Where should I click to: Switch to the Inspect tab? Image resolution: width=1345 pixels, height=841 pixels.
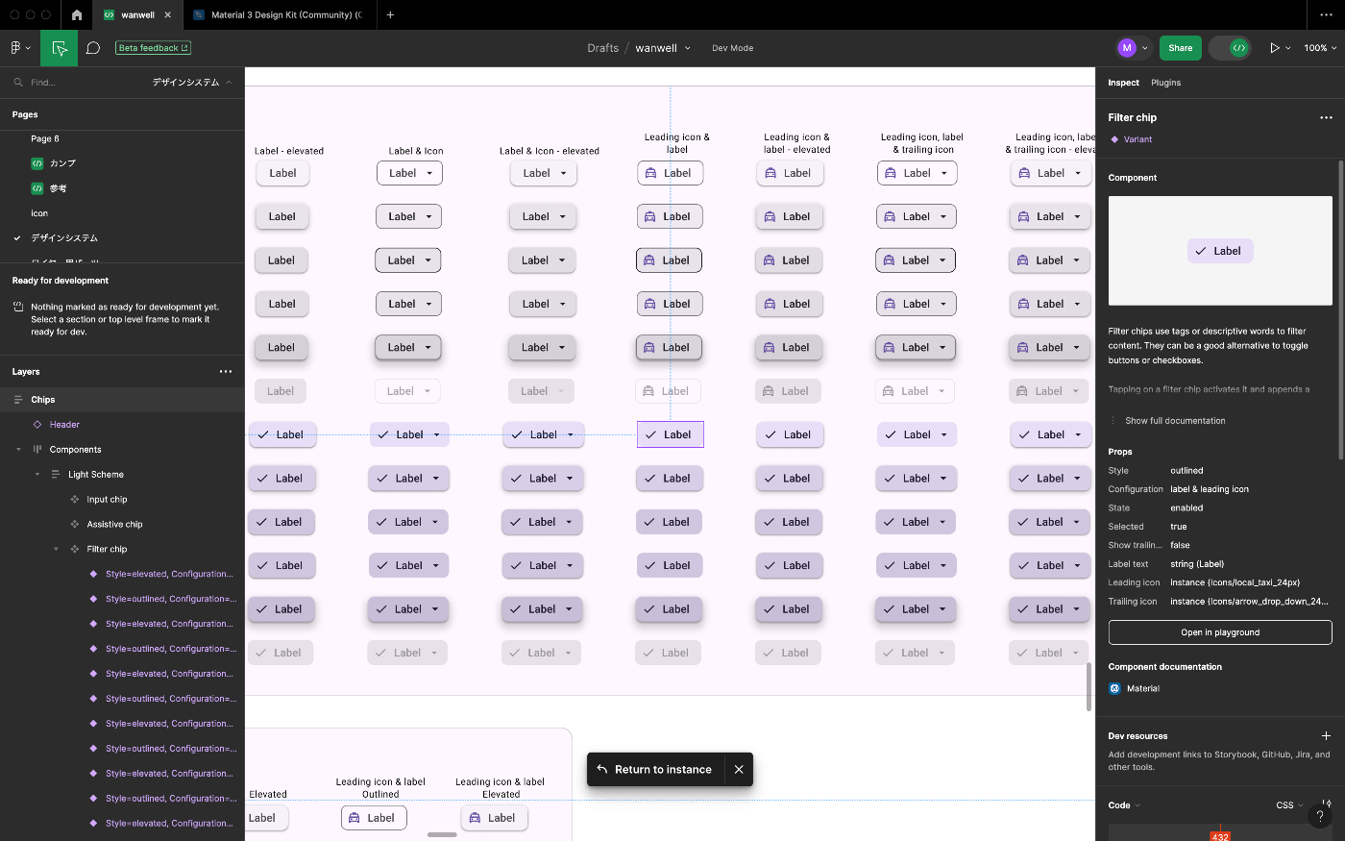tap(1123, 83)
